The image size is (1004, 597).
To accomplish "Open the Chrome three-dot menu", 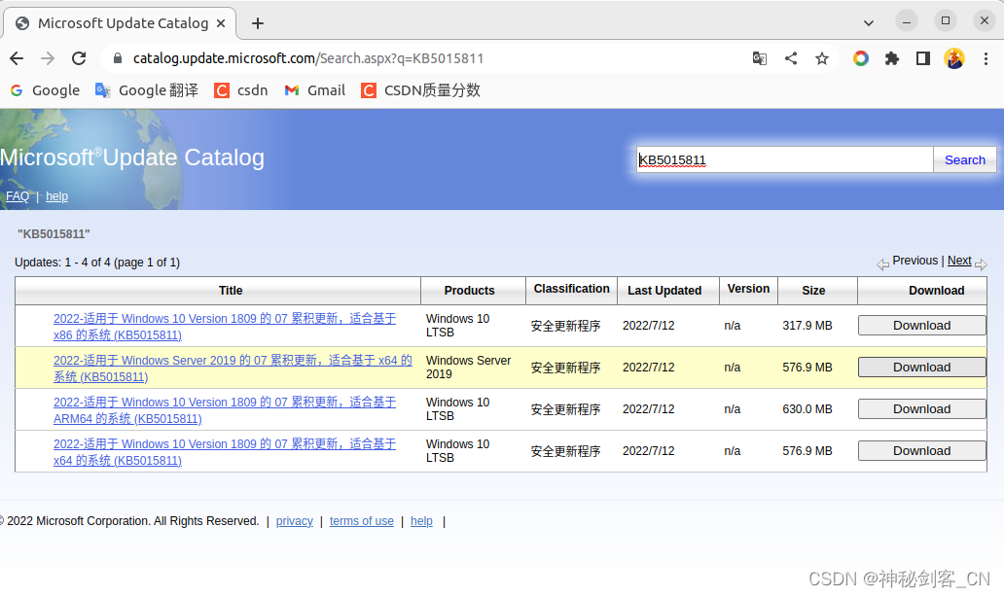I will (x=986, y=59).
